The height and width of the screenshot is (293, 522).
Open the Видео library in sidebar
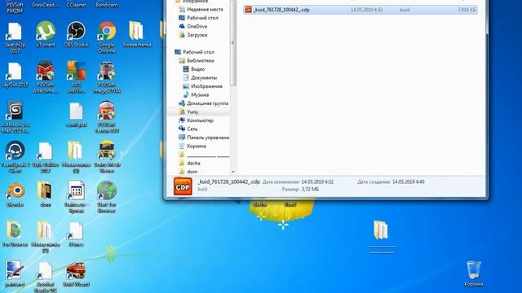[197, 69]
